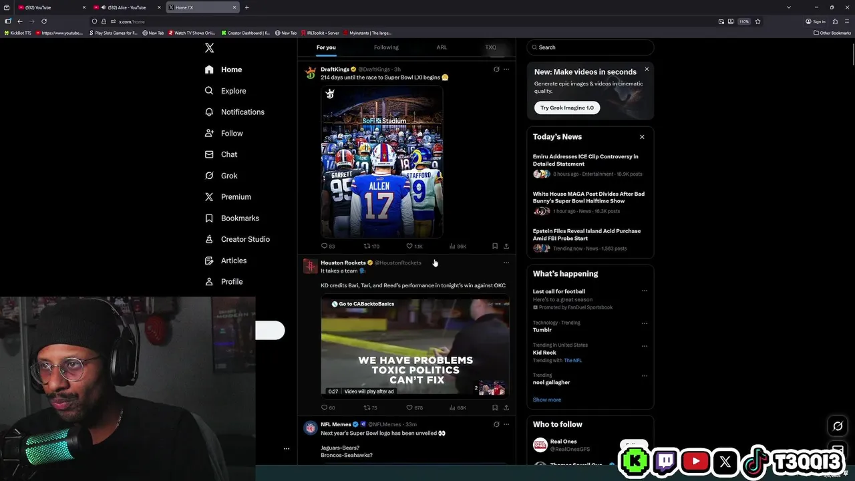Screen dimensions: 855x481
Task: Open DraftKings SoFi Stadium image
Action: coord(382,162)
